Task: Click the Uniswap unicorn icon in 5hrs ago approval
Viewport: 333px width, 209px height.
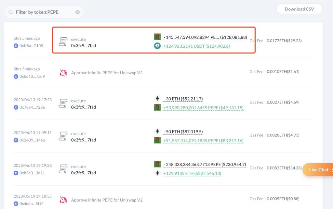Action: (x=63, y=73)
